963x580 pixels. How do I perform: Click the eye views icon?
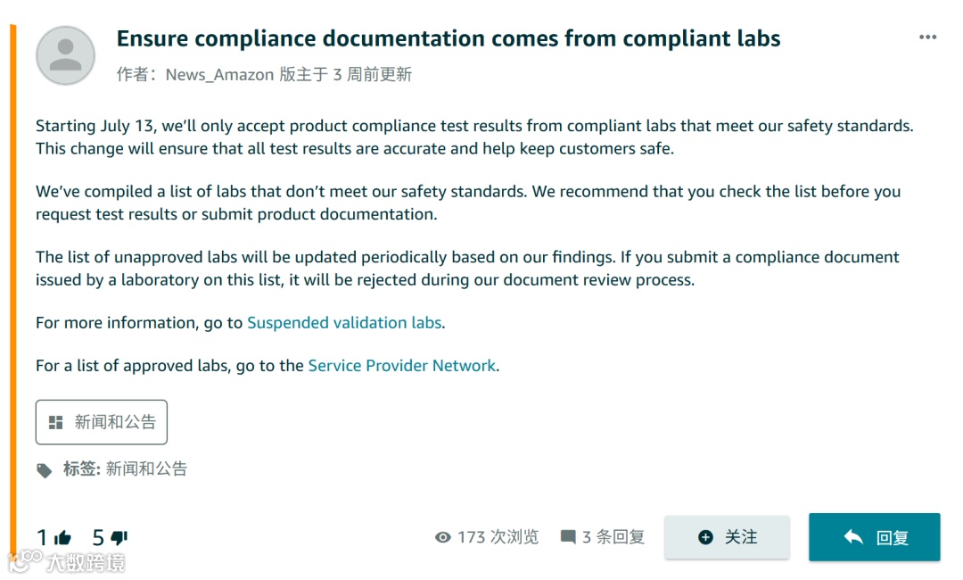[x=442, y=537]
